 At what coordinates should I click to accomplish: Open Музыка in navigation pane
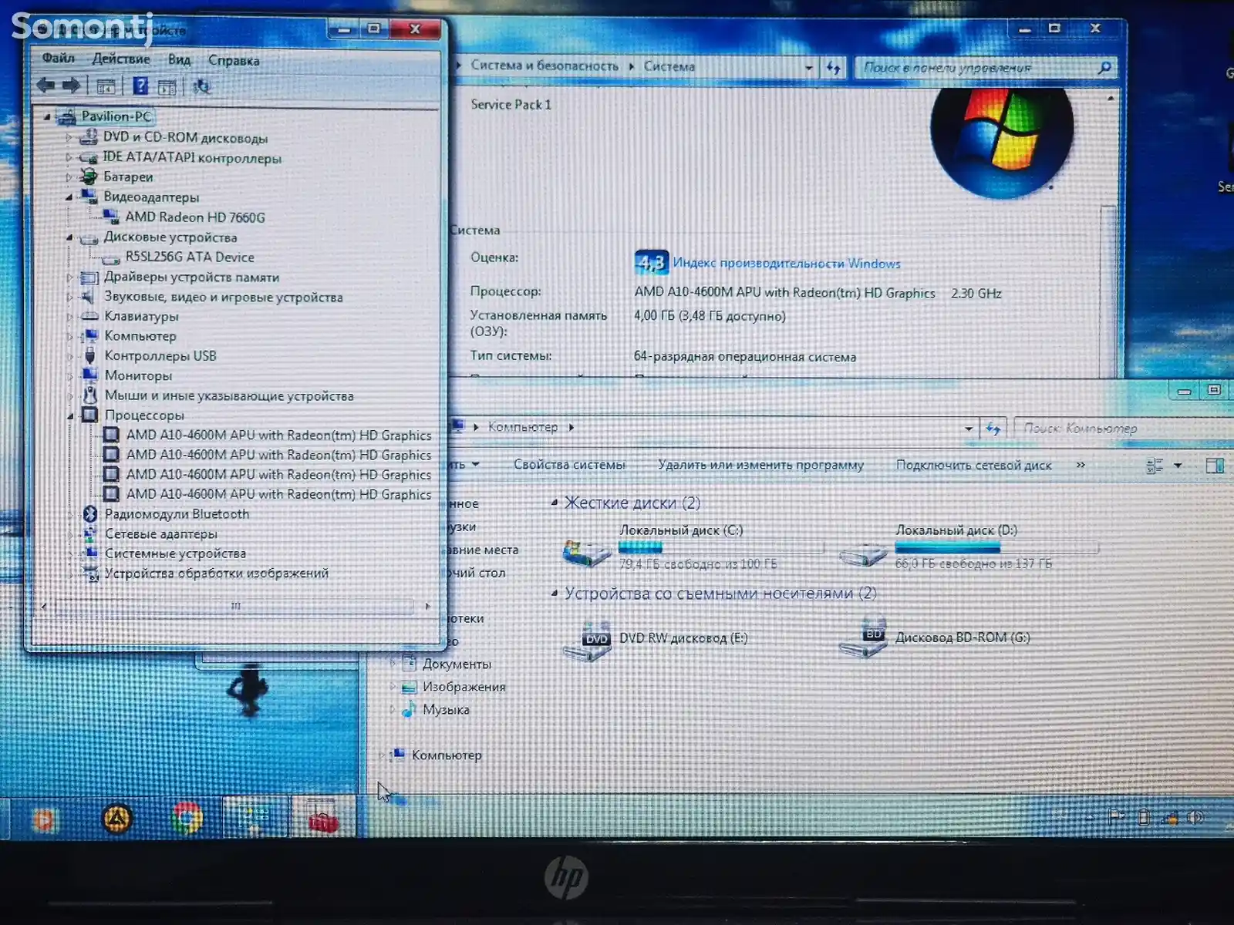pos(446,710)
